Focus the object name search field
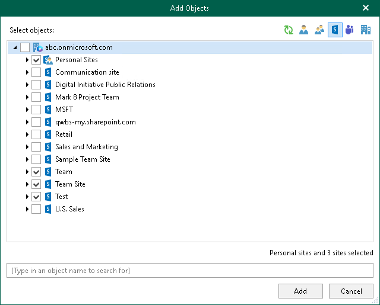The image size is (380, 305). (x=190, y=271)
